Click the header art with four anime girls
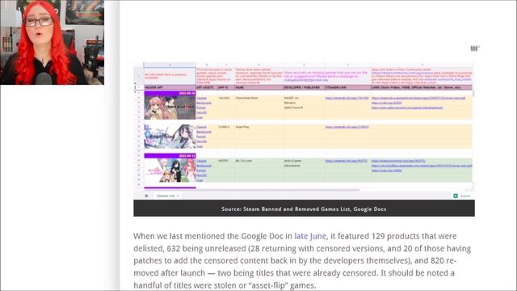The height and width of the screenshot is (291, 517). 170,171
